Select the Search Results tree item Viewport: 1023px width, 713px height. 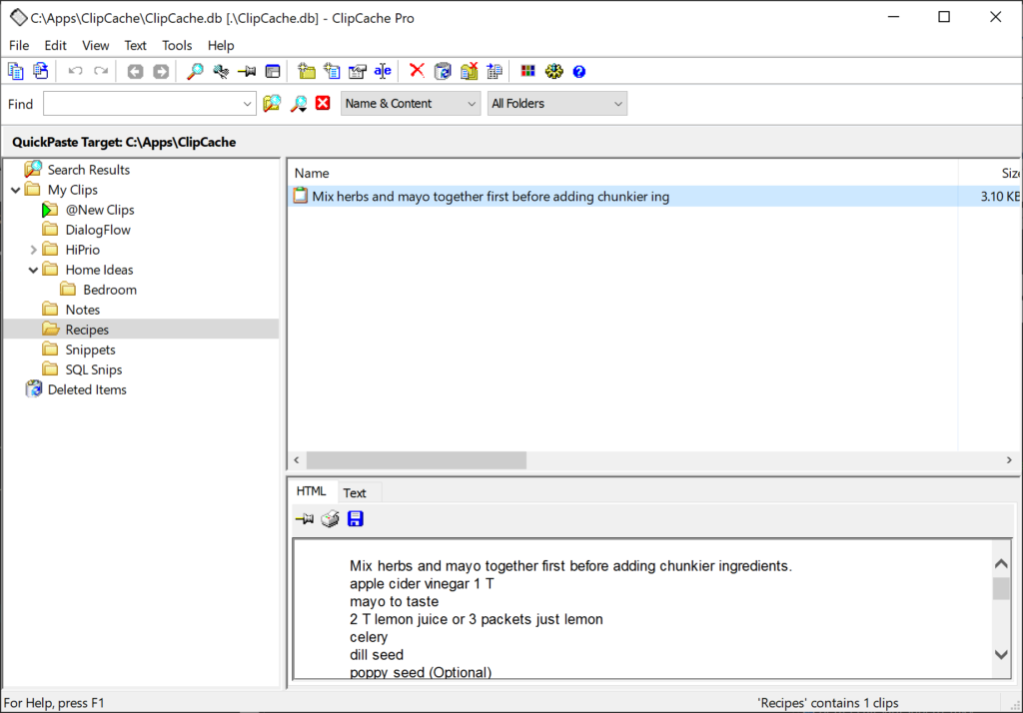(89, 170)
